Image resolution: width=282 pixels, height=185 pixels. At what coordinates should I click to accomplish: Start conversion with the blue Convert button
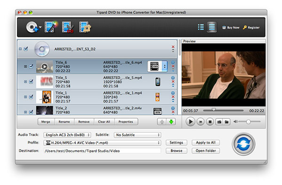click(243, 144)
